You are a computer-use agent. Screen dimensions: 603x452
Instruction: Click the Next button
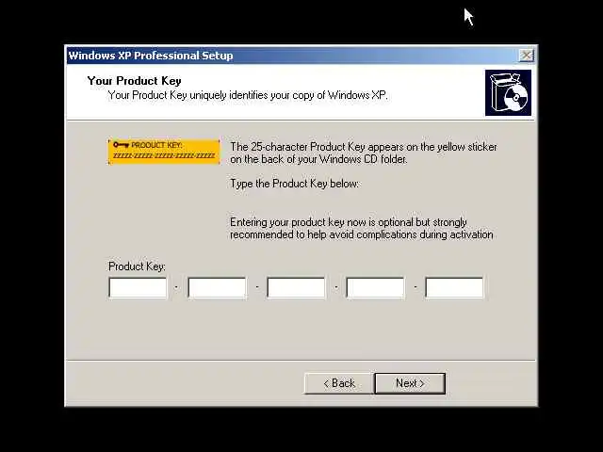(410, 383)
